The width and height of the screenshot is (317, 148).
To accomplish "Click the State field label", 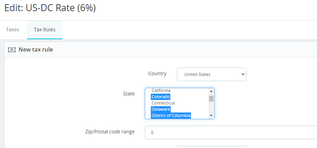I will pyautogui.click(x=129, y=94).
